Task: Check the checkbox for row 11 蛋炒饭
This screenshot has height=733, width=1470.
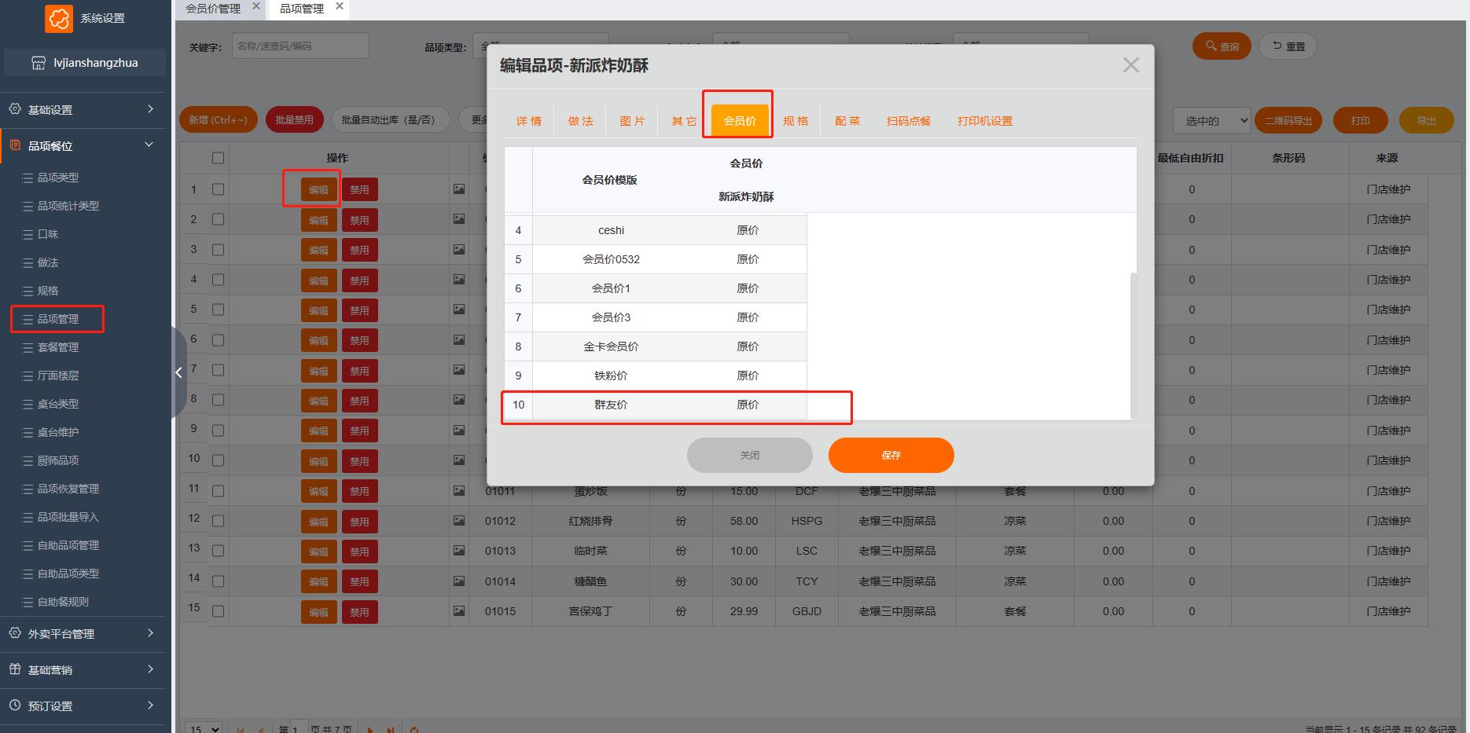Action: [x=219, y=491]
